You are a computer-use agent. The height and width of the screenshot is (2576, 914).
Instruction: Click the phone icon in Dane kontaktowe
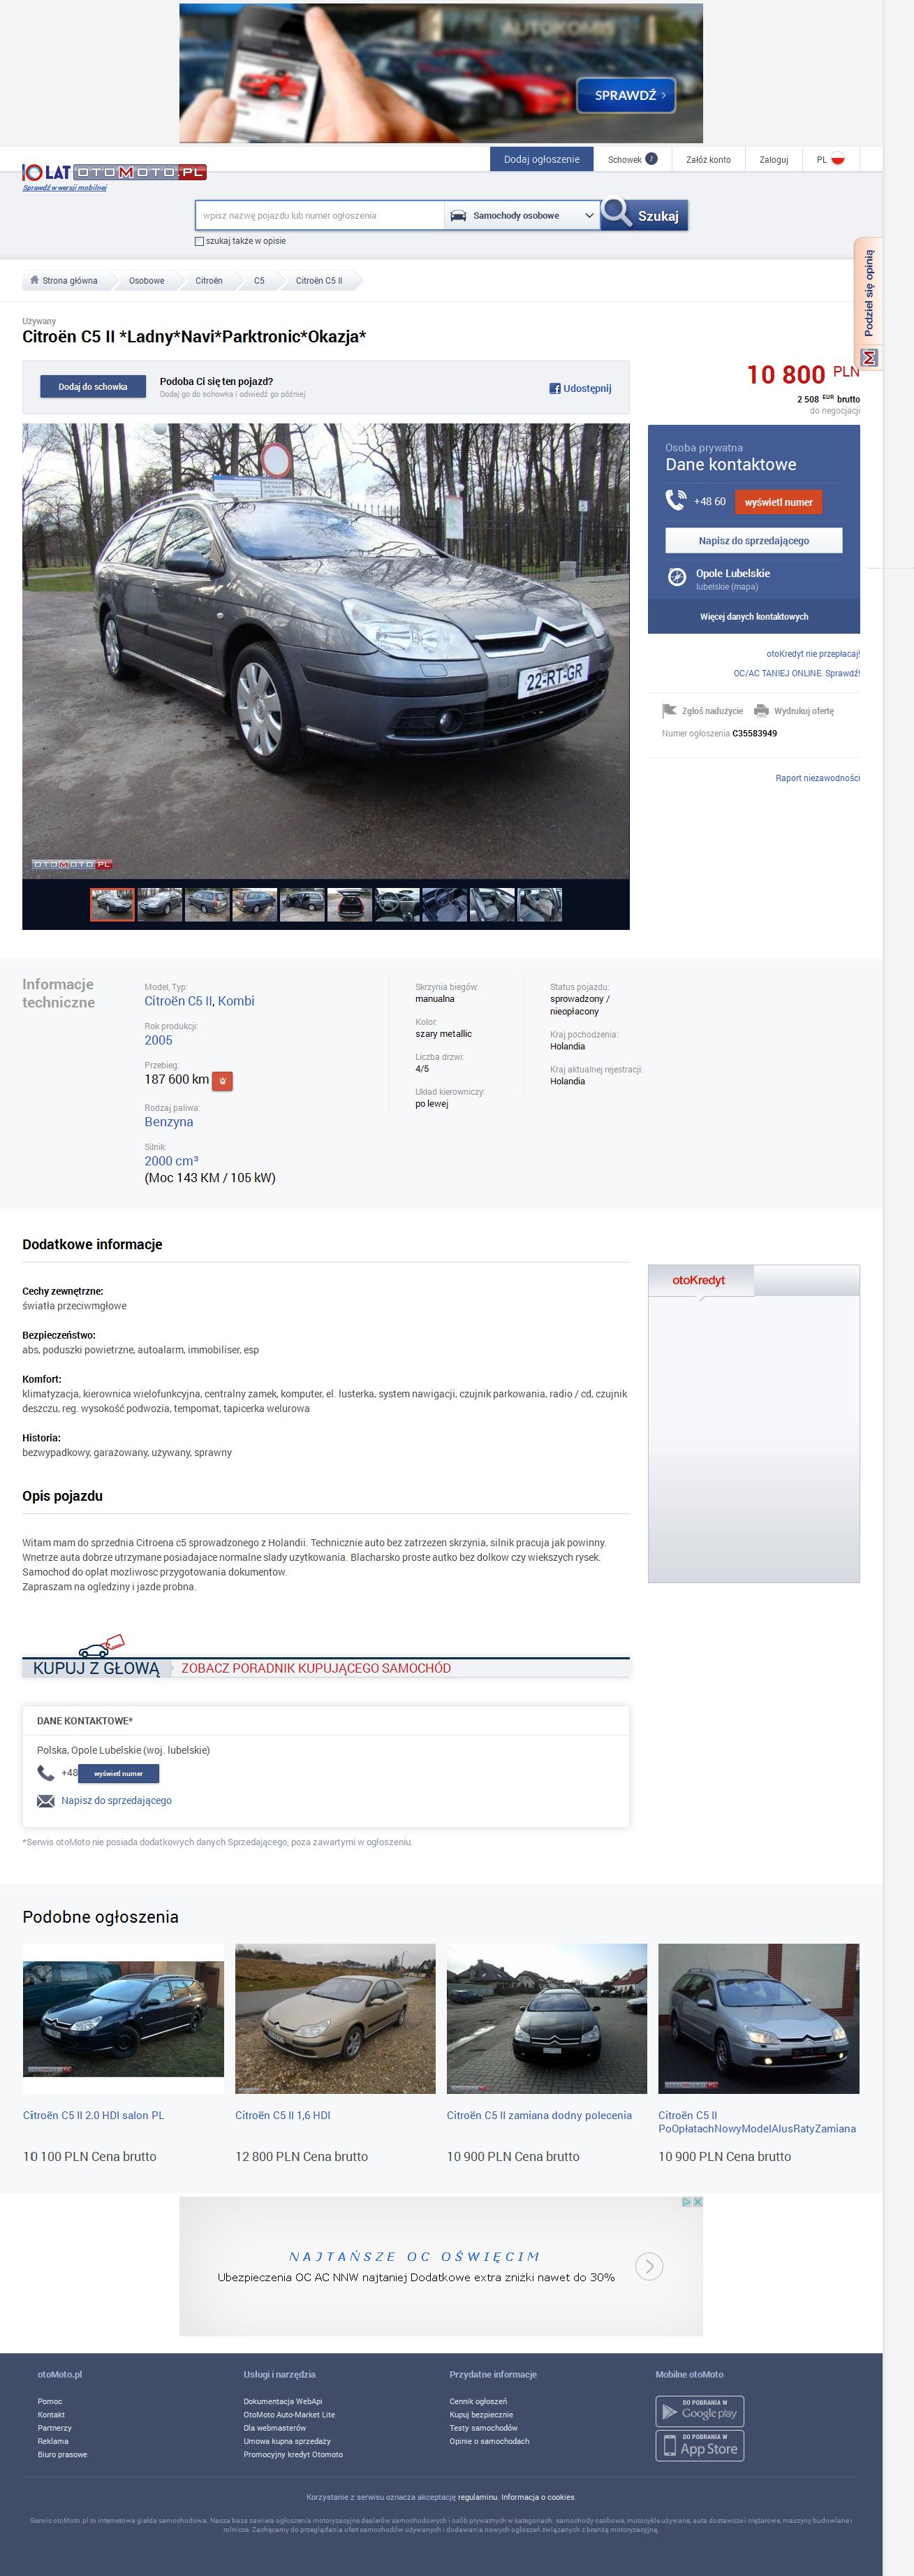tap(677, 500)
